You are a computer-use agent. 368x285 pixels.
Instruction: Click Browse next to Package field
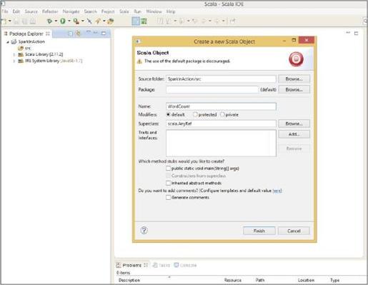(x=294, y=89)
